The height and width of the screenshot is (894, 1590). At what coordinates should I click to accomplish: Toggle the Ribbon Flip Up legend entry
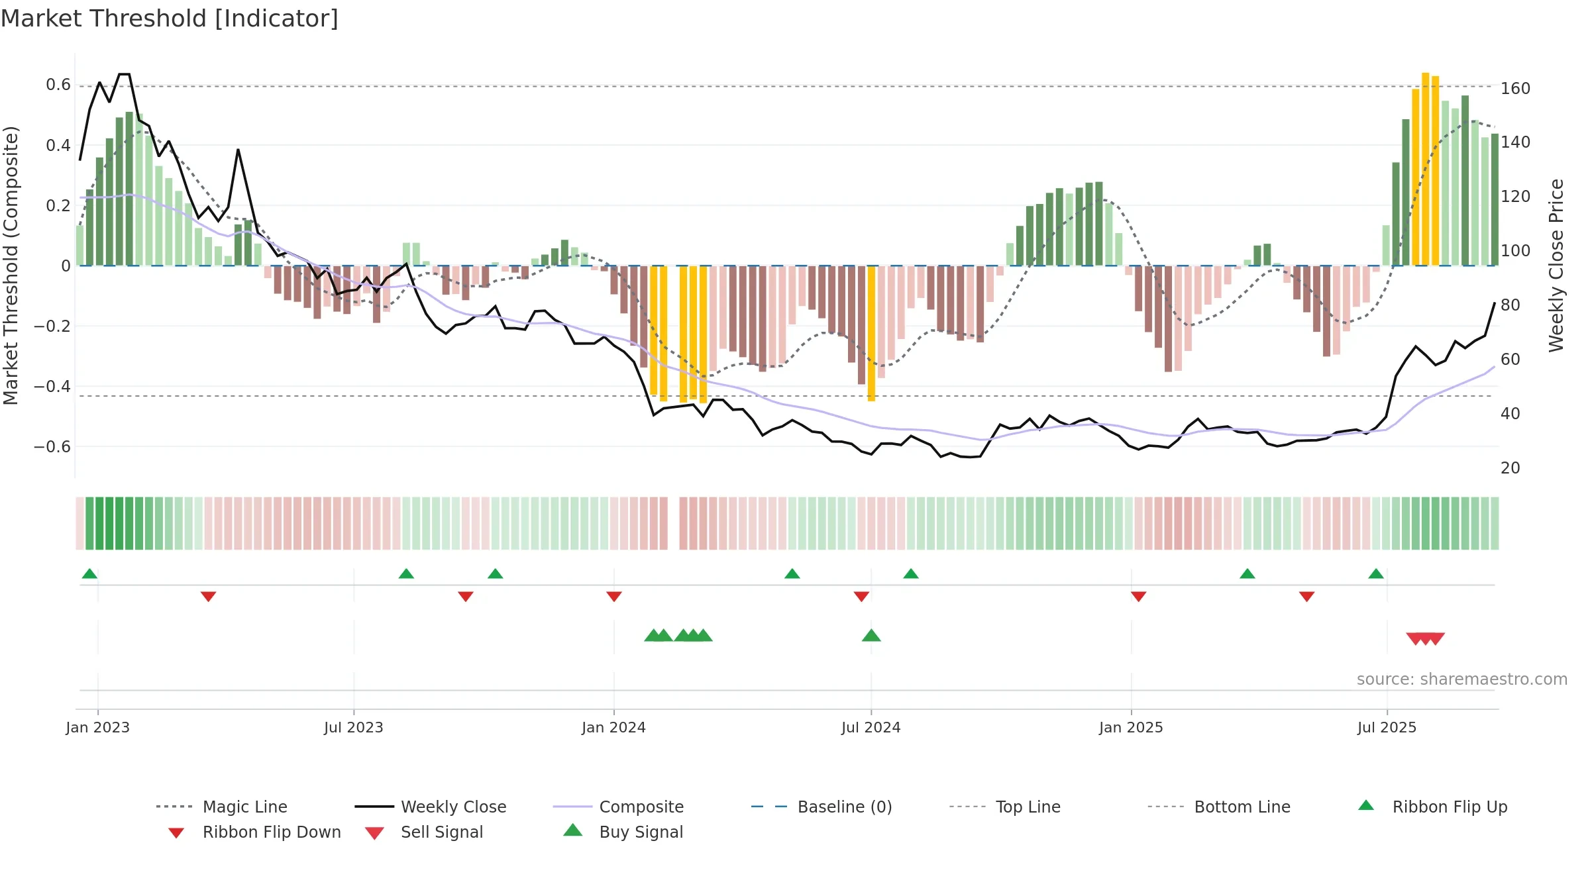tap(1432, 807)
